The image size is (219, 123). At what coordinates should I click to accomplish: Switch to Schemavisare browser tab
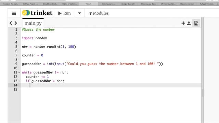click(x=108, y=4)
